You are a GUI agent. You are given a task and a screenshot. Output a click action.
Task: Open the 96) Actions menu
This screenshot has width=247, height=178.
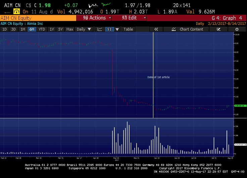click(x=94, y=18)
